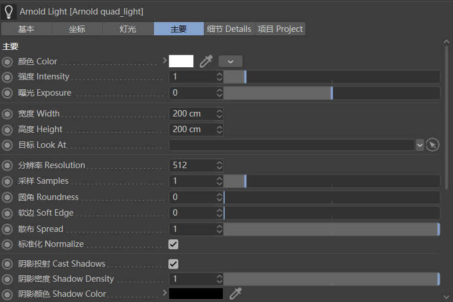This screenshot has width=453, height=302.
Task: Toggle keyframe dot for Height
Action: (x=7, y=129)
